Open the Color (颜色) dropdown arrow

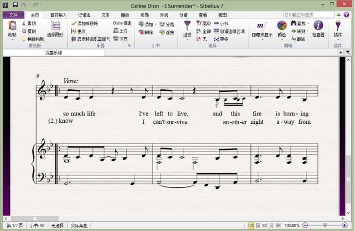[x=282, y=40]
